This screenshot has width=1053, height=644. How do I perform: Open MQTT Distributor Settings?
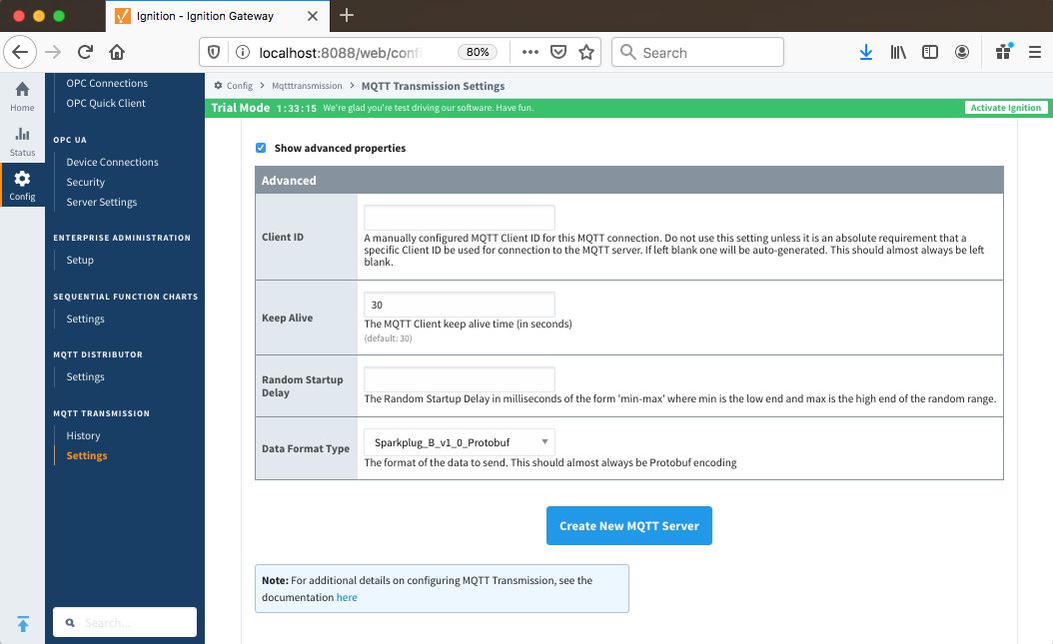coord(85,377)
